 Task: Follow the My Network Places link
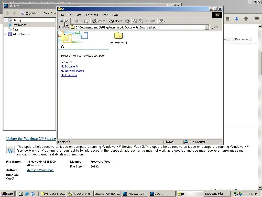point(72,71)
